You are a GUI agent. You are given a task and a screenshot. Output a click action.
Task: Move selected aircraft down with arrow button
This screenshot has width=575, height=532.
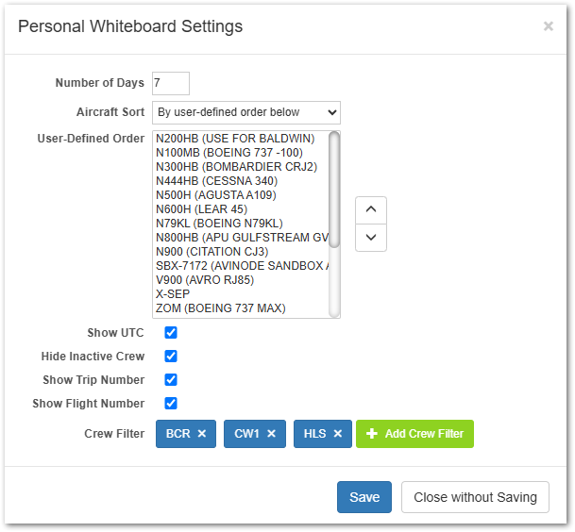(370, 237)
